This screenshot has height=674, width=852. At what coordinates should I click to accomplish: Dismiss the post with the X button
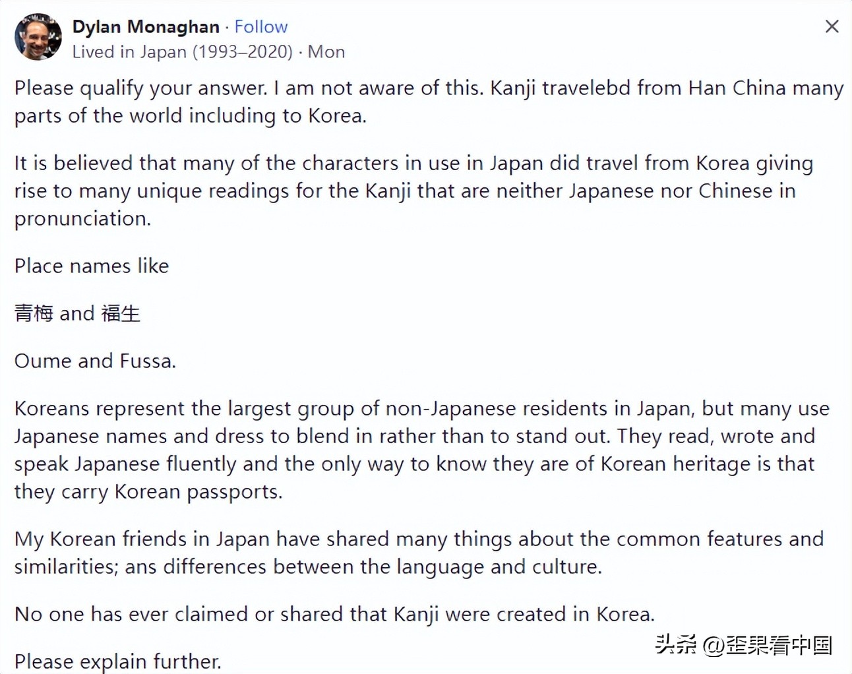coord(832,26)
